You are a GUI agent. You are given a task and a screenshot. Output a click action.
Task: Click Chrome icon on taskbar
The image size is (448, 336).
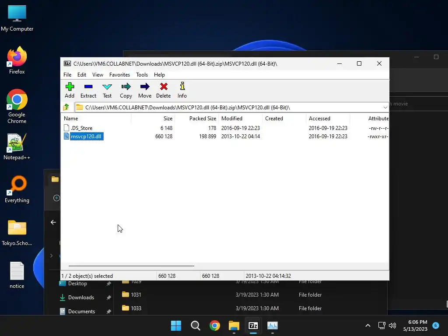point(214,325)
